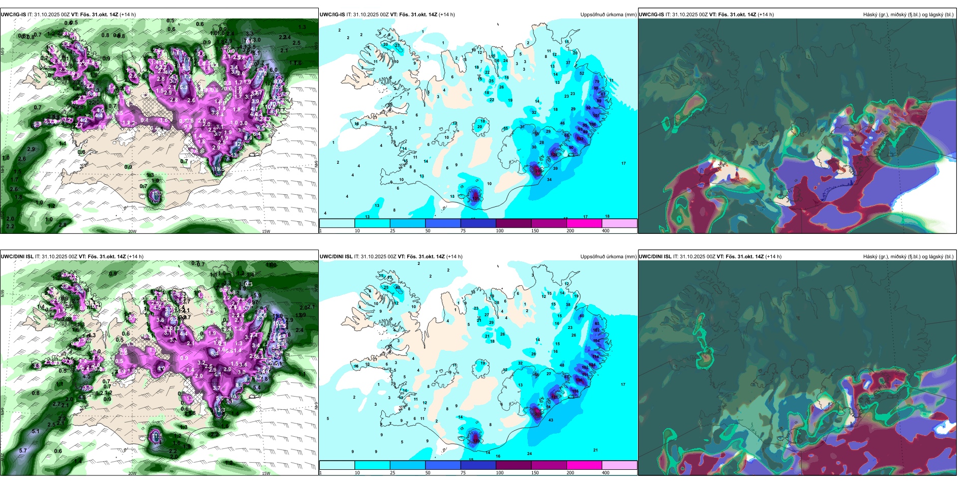Click the 100–150 mm swatch in the UWC/IG-IS legend

click(x=514, y=223)
